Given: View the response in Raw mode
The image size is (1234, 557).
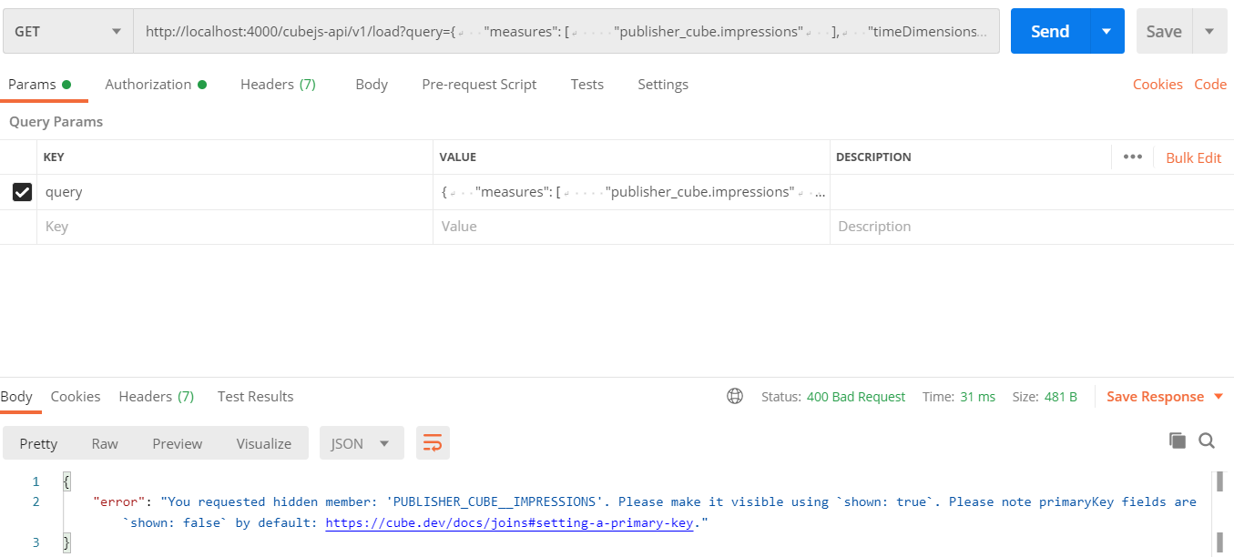Looking at the screenshot, I should (104, 442).
